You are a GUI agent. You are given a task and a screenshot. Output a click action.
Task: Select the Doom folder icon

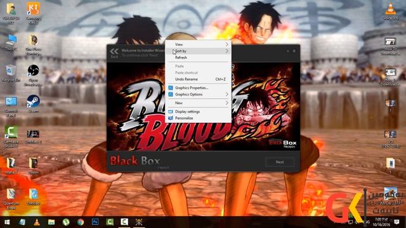33,166
